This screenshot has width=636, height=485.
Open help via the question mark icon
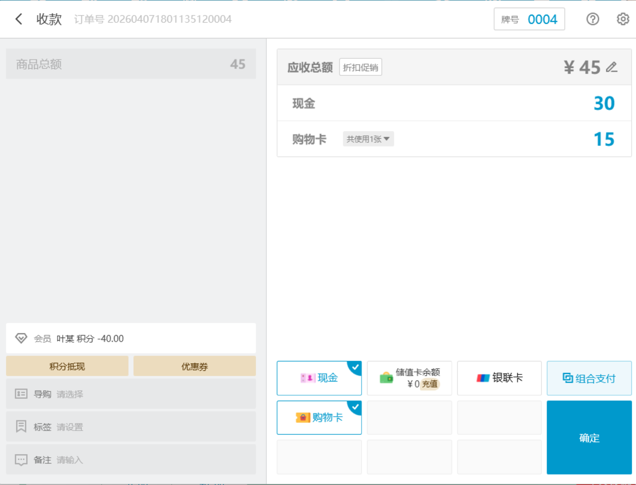point(593,19)
